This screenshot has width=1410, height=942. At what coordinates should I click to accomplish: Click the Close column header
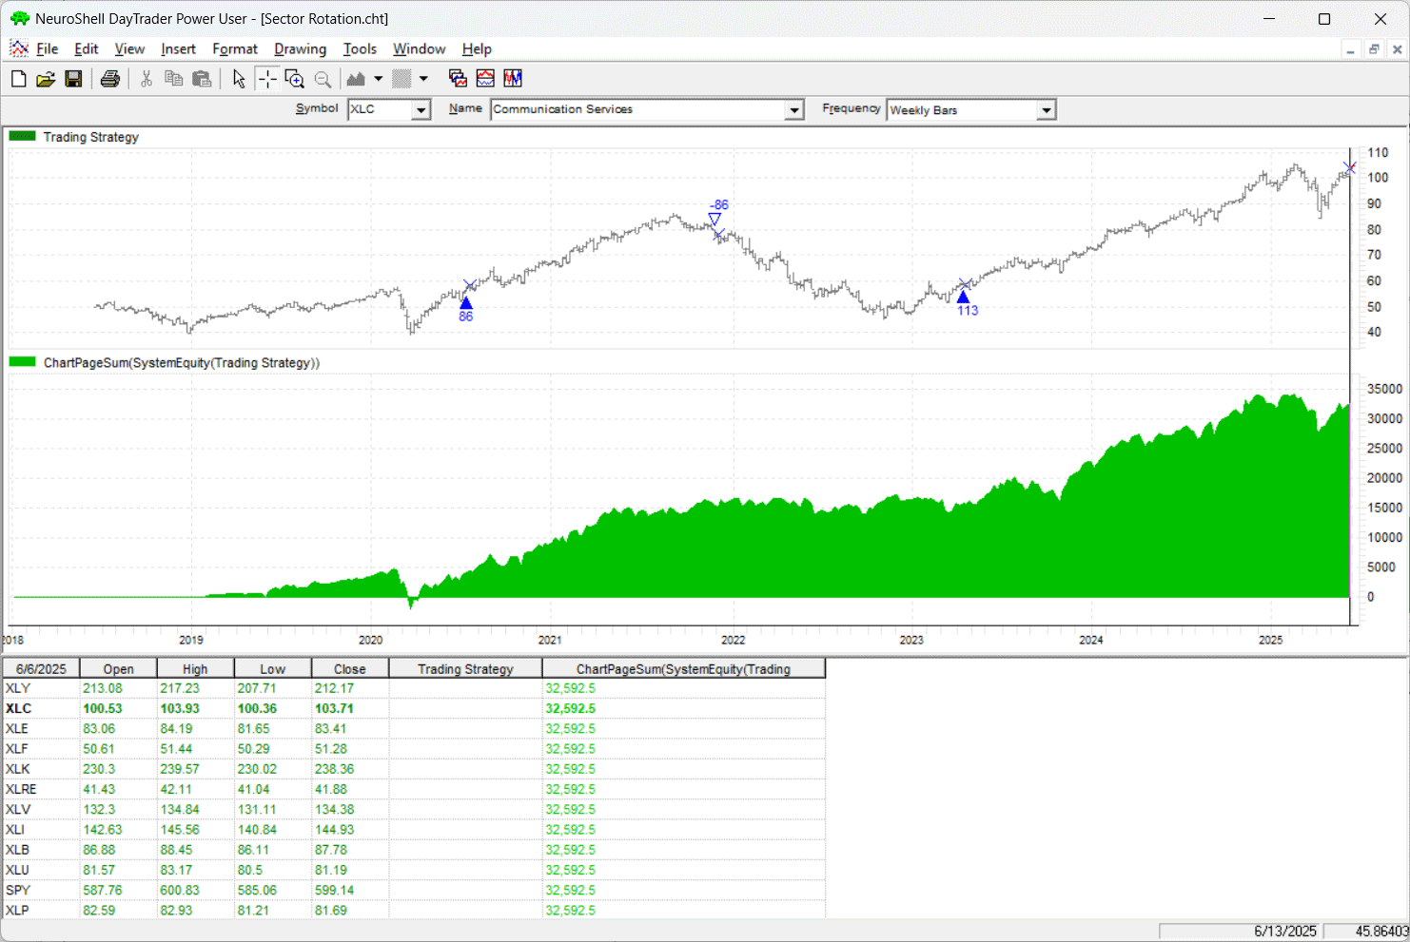349,669
